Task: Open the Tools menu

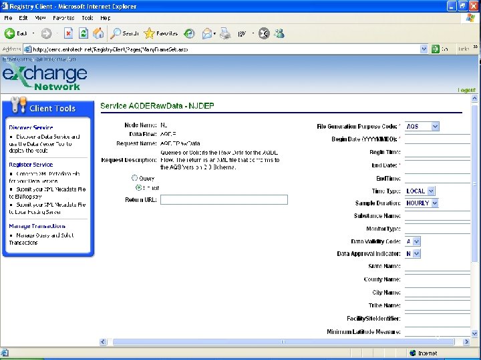Action: (88, 18)
